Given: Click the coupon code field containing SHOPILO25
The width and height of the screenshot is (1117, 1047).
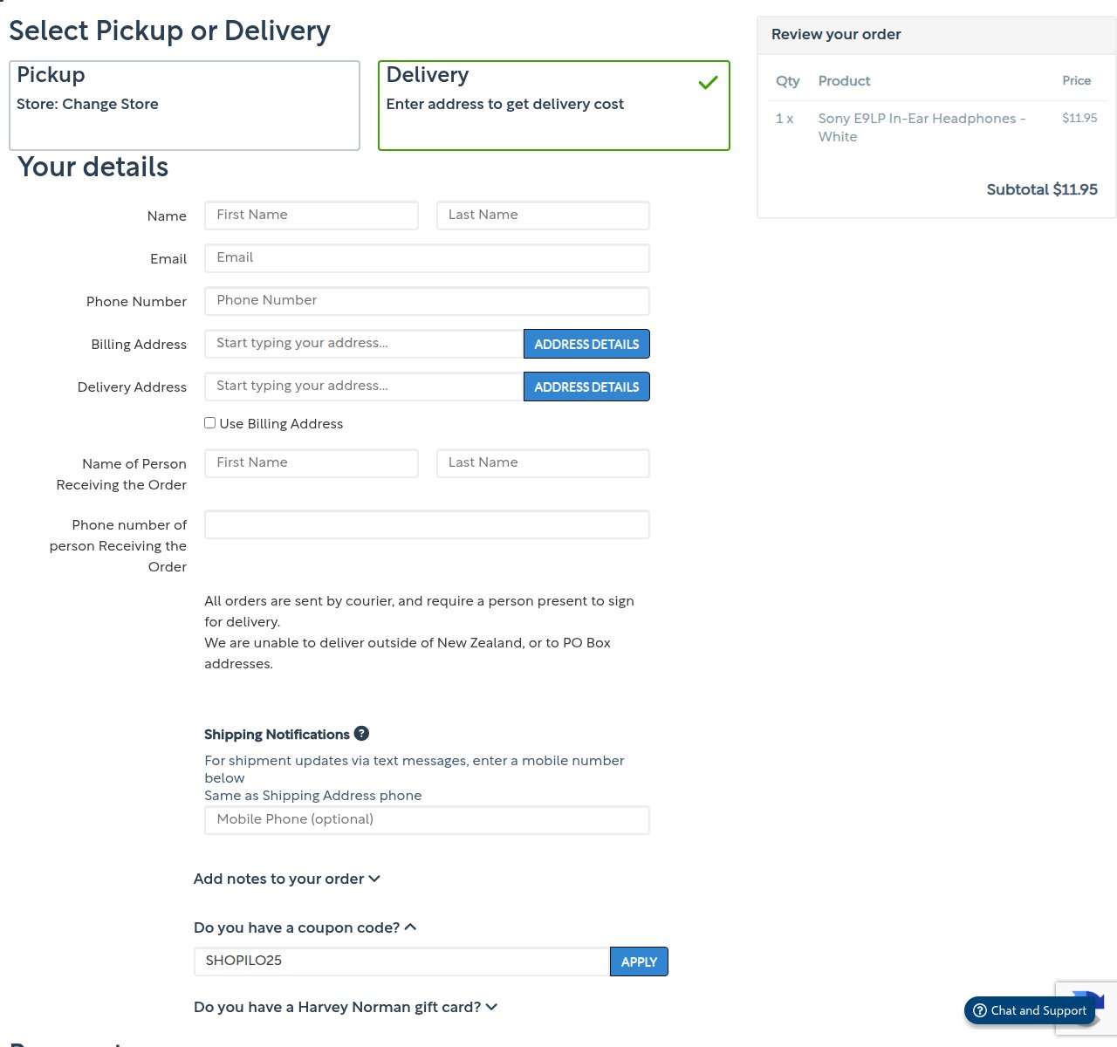Looking at the screenshot, I should pos(401,961).
